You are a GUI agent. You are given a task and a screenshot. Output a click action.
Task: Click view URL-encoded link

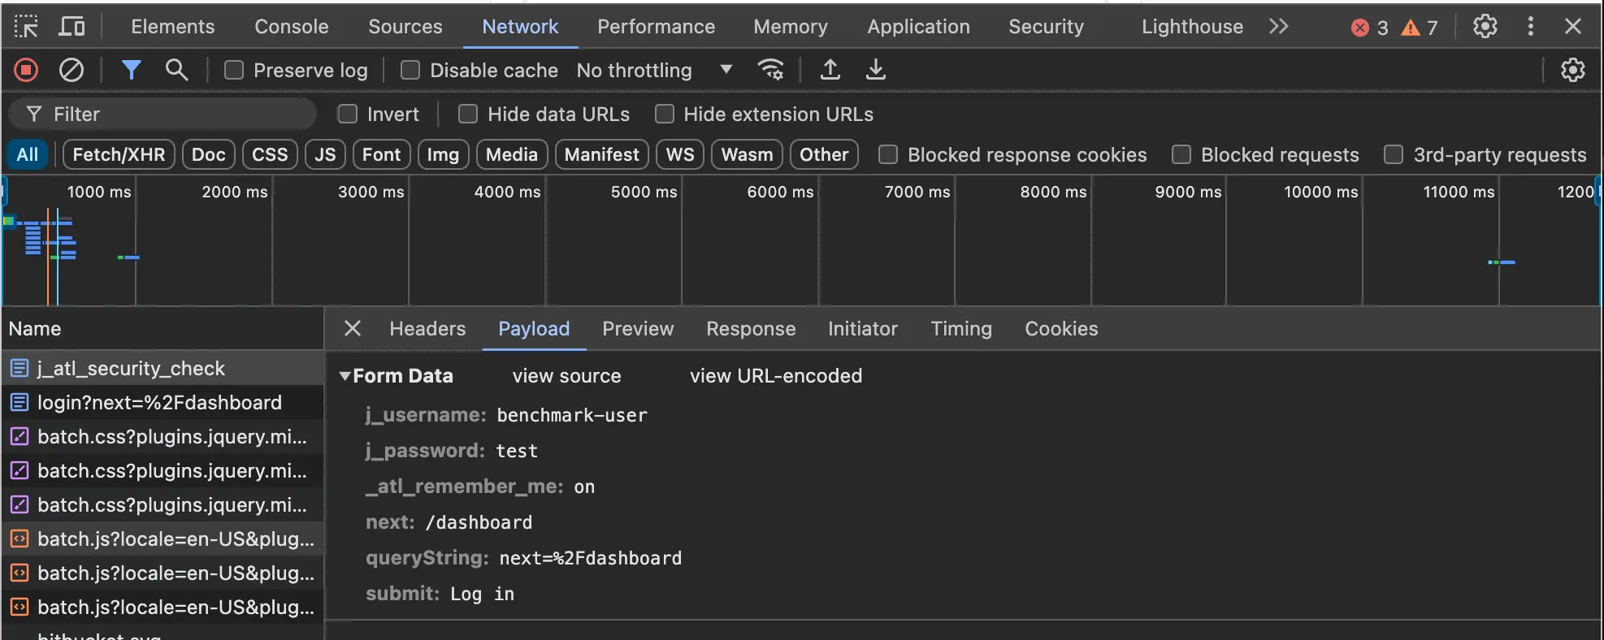click(776, 376)
